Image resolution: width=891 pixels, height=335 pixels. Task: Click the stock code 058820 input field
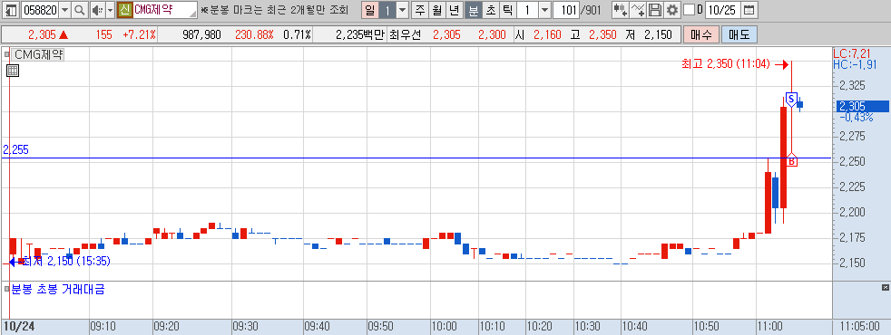40,10
